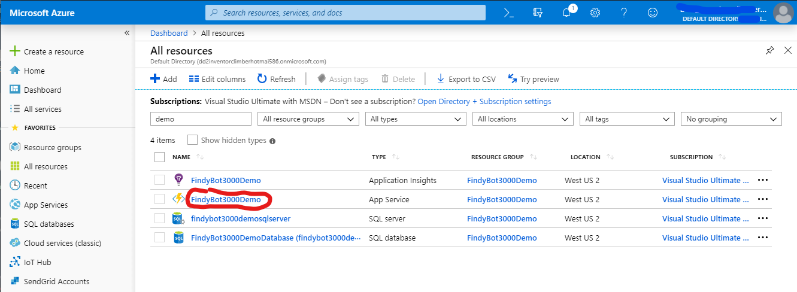Open the feedback smiley icon
Screen dimensions: 797x292
click(653, 13)
